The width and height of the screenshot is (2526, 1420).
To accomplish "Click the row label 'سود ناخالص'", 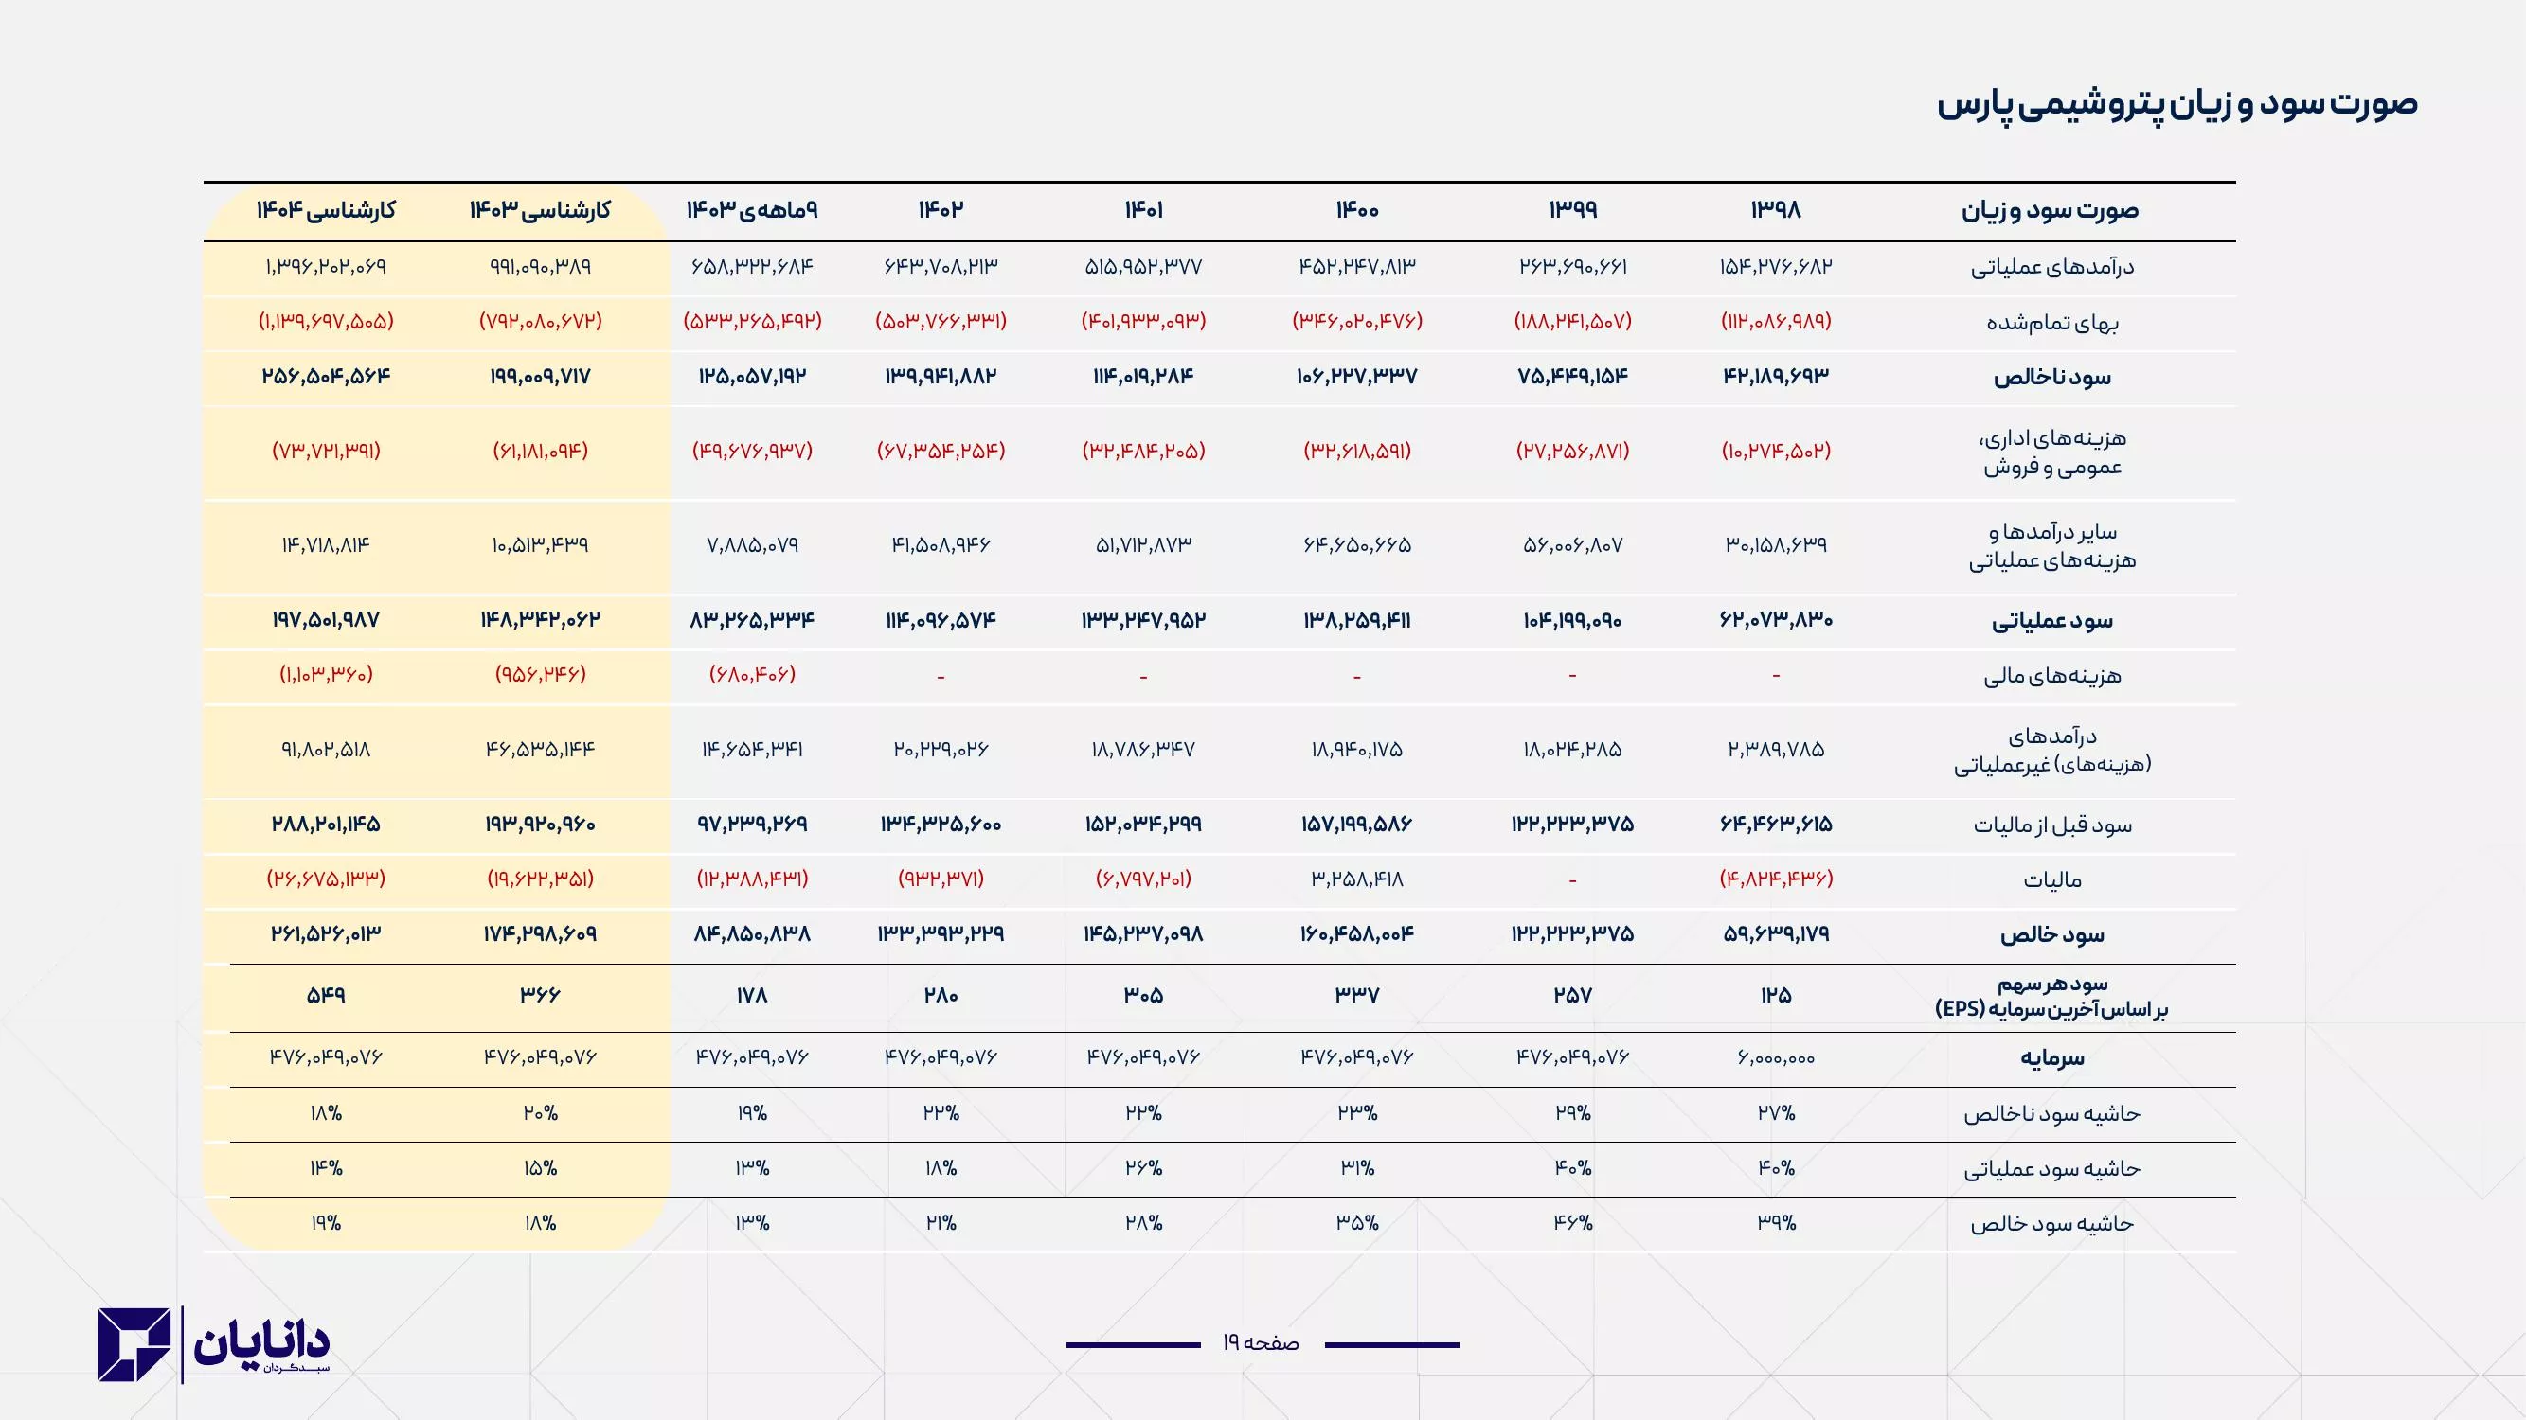I will coord(2052,378).
